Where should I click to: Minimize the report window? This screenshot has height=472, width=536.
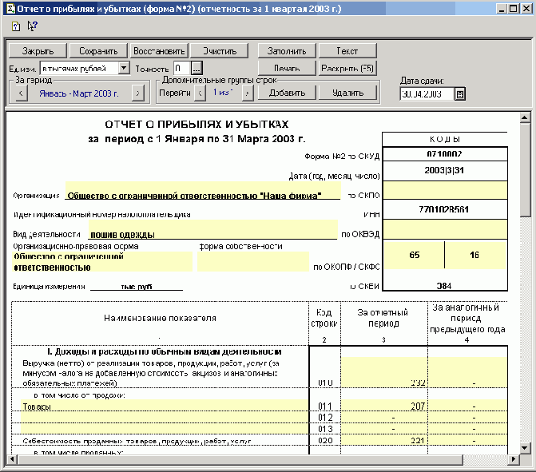[502, 9]
